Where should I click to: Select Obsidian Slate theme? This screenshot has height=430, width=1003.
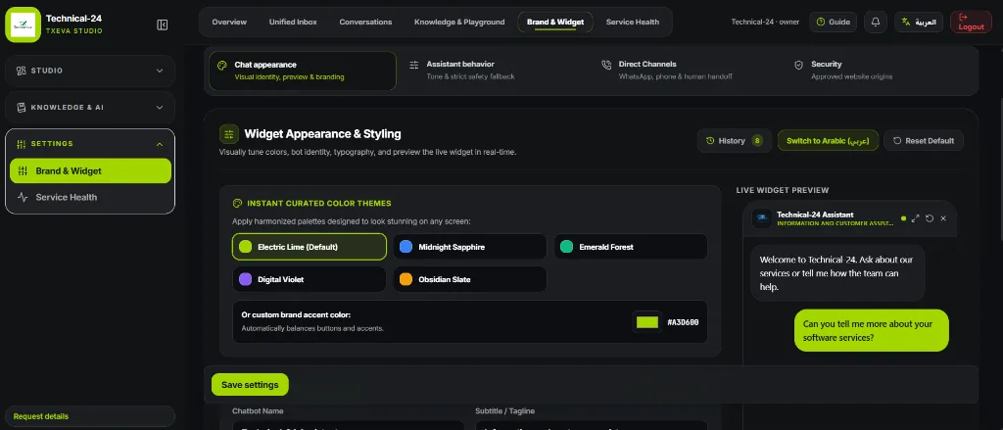click(470, 279)
